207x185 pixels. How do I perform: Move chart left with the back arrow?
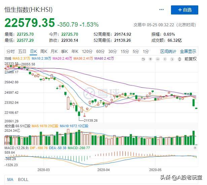pyautogui.click(x=165, y=59)
